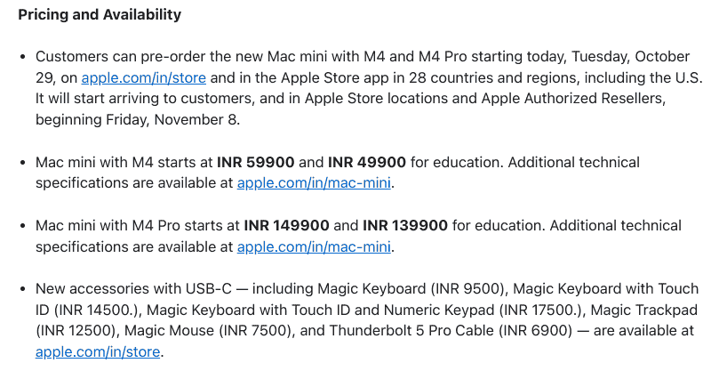The width and height of the screenshot is (719, 371).
Task: Click the Pricing and Availability heading
Action: pos(100,15)
